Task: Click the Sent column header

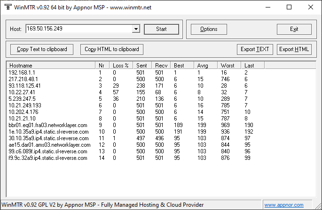Action: tap(142, 65)
